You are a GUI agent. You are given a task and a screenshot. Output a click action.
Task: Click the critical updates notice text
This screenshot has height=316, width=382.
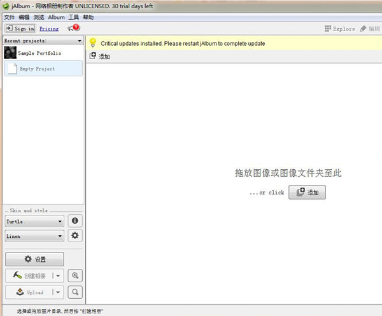pyautogui.click(x=183, y=43)
